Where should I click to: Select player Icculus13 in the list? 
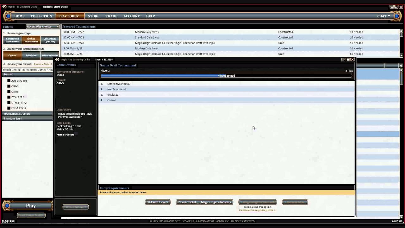[226, 95]
